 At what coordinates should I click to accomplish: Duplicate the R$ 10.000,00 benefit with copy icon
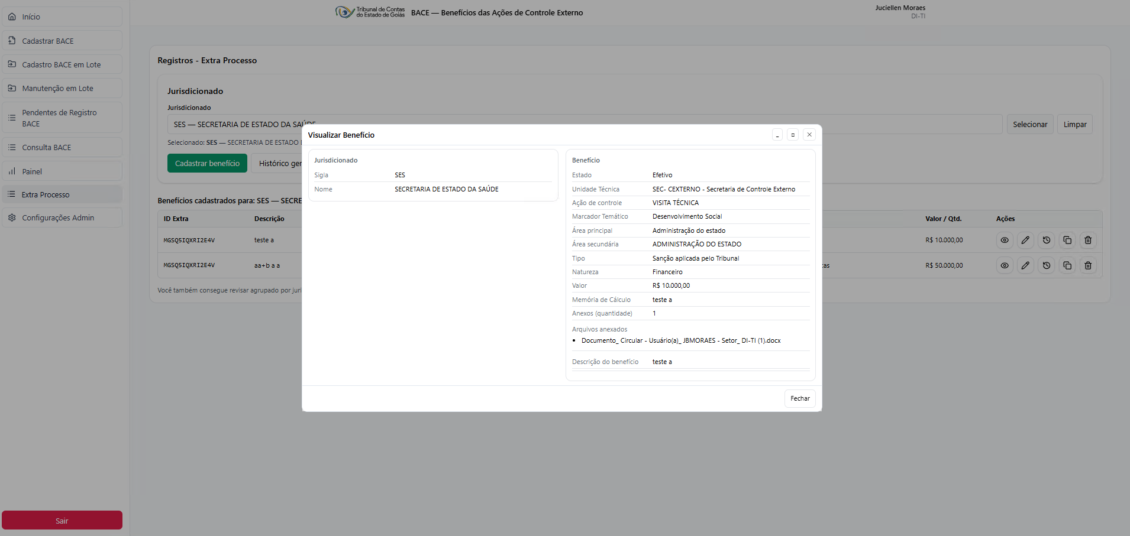(x=1067, y=241)
